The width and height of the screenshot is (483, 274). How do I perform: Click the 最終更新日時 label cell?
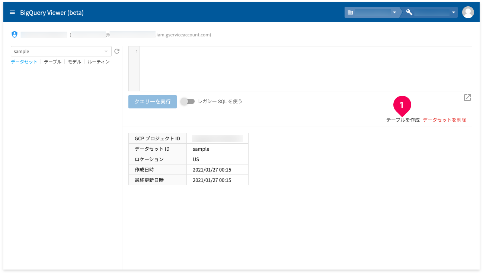point(157,180)
